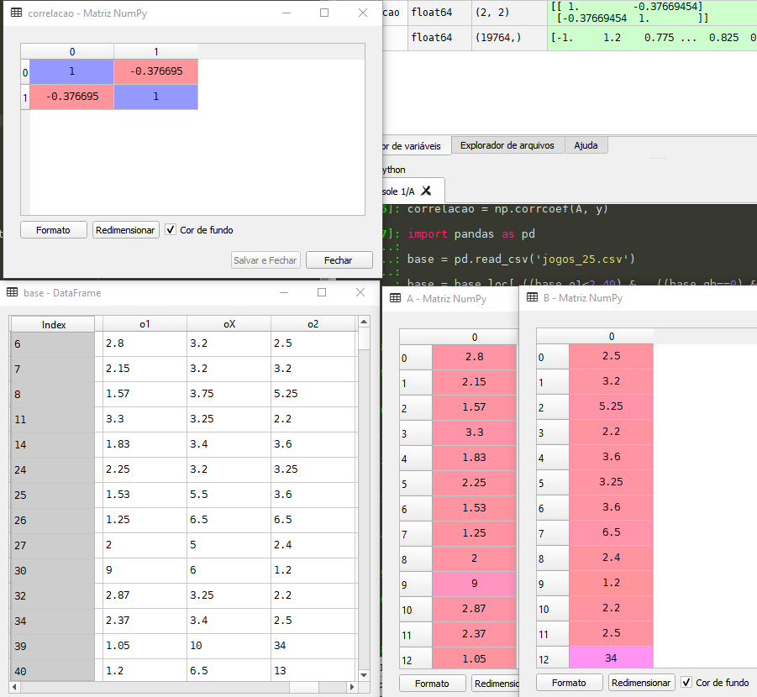Select red -0.376695 cell in correlacao row 1
Viewport: 757px width, 697px height.
pyautogui.click(x=71, y=97)
